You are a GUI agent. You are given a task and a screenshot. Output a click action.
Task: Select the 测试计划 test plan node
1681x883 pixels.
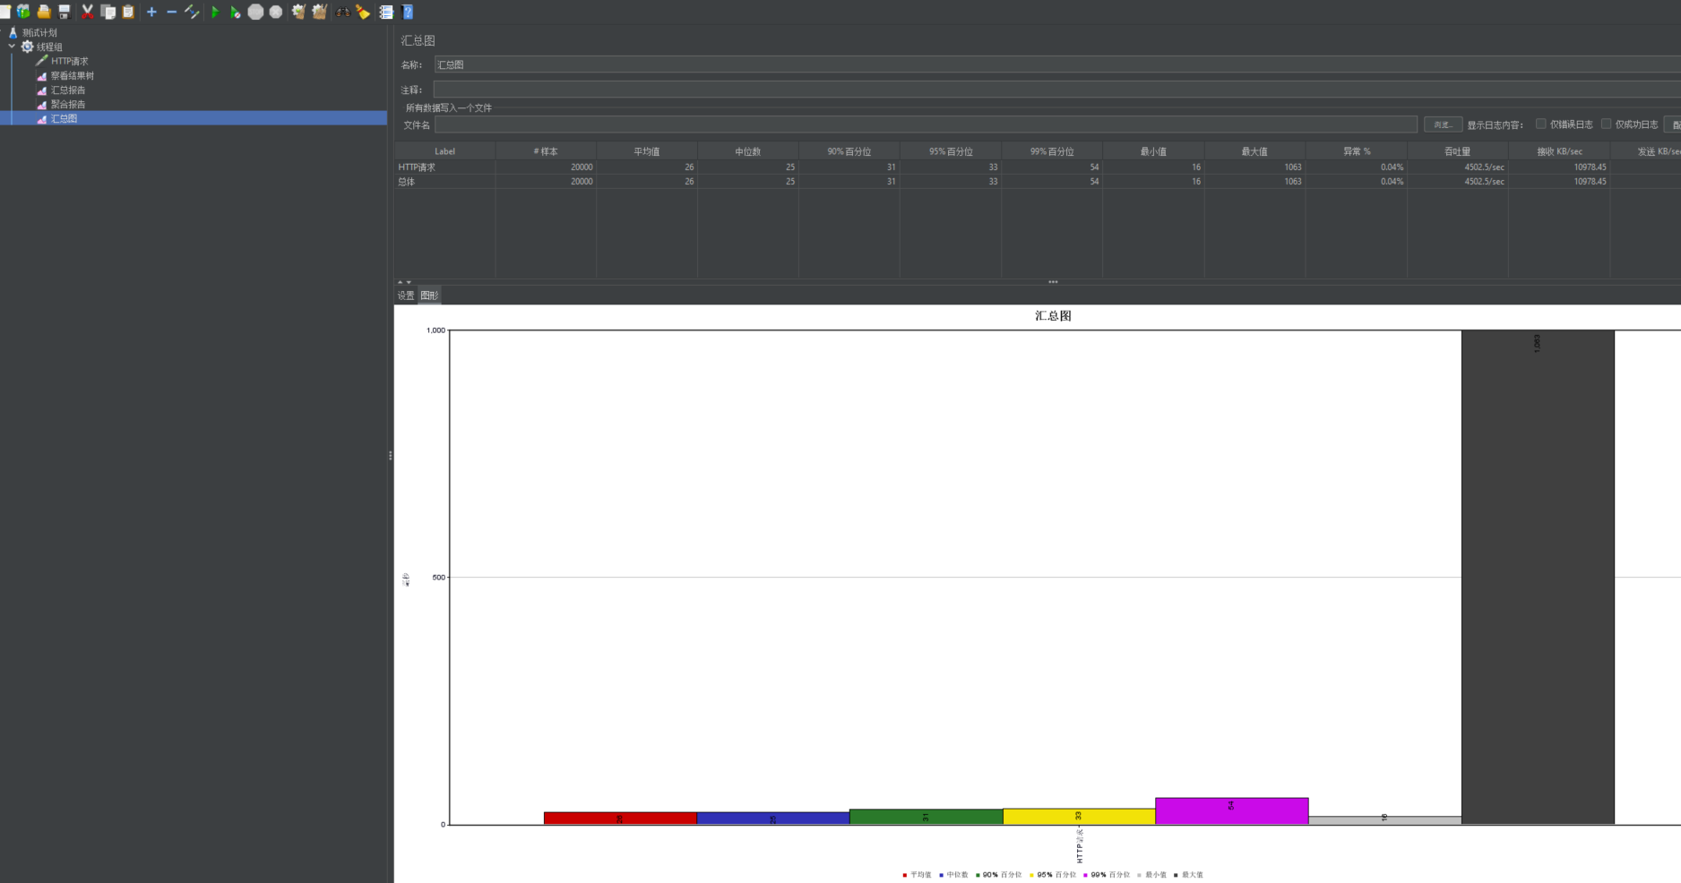coord(39,32)
